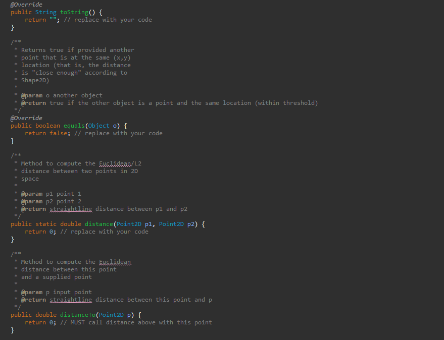Click the '@param o another object' line
Viewport: 444px width, 340px height.
62,95
